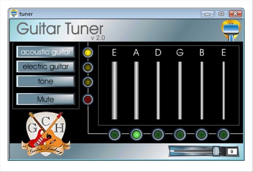Screen dimensions: 253x172
Task: Toggle the lit green light under A string
Action: click(136, 134)
